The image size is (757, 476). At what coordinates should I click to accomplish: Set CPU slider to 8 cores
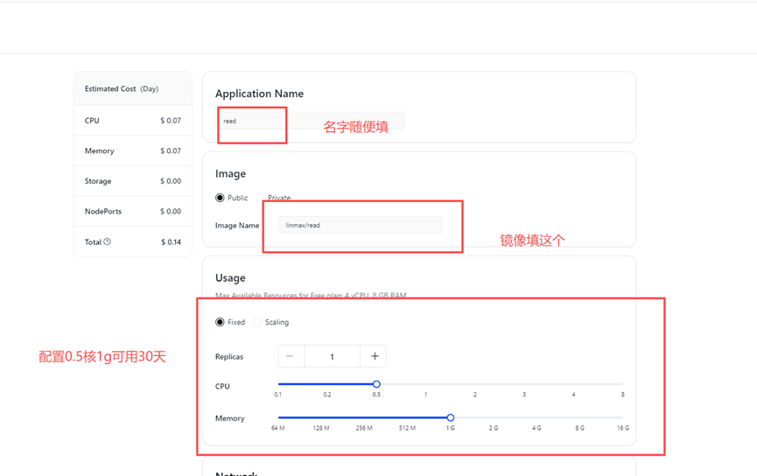[622, 384]
